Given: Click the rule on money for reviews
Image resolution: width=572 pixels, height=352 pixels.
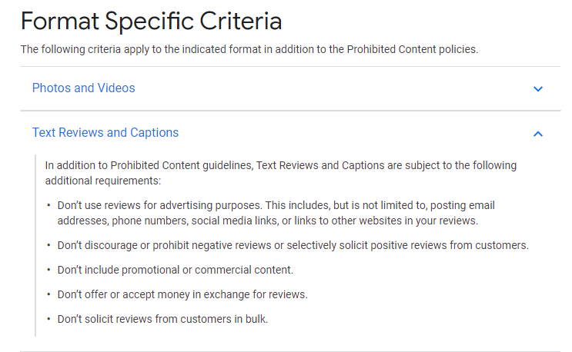Looking at the screenshot, I should pyautogui.click(x=182, y=294).
